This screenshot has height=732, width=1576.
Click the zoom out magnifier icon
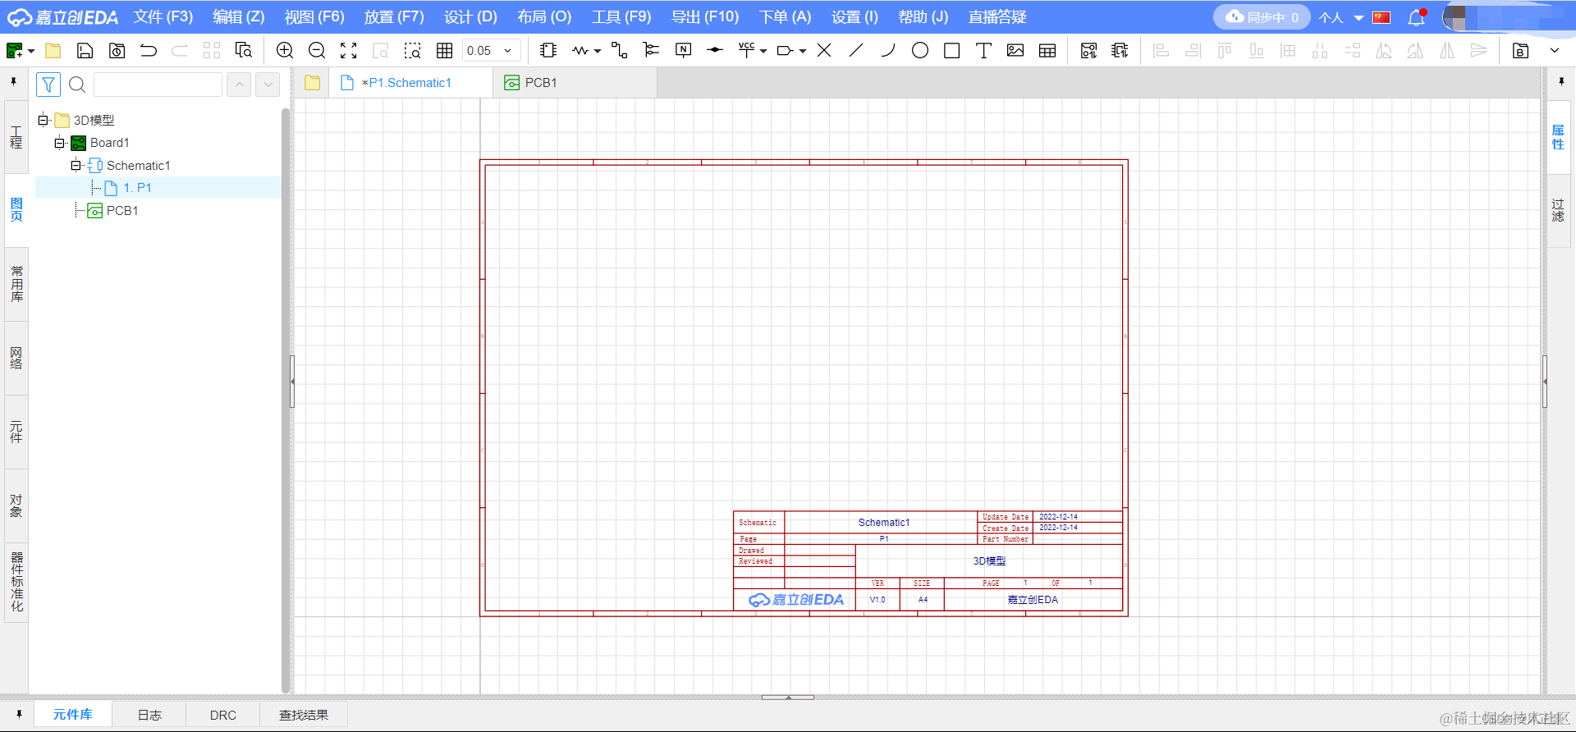(317, 51)
